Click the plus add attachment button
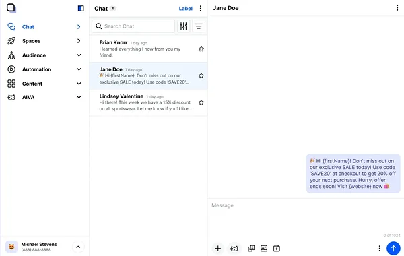 (x=218, y=249)
